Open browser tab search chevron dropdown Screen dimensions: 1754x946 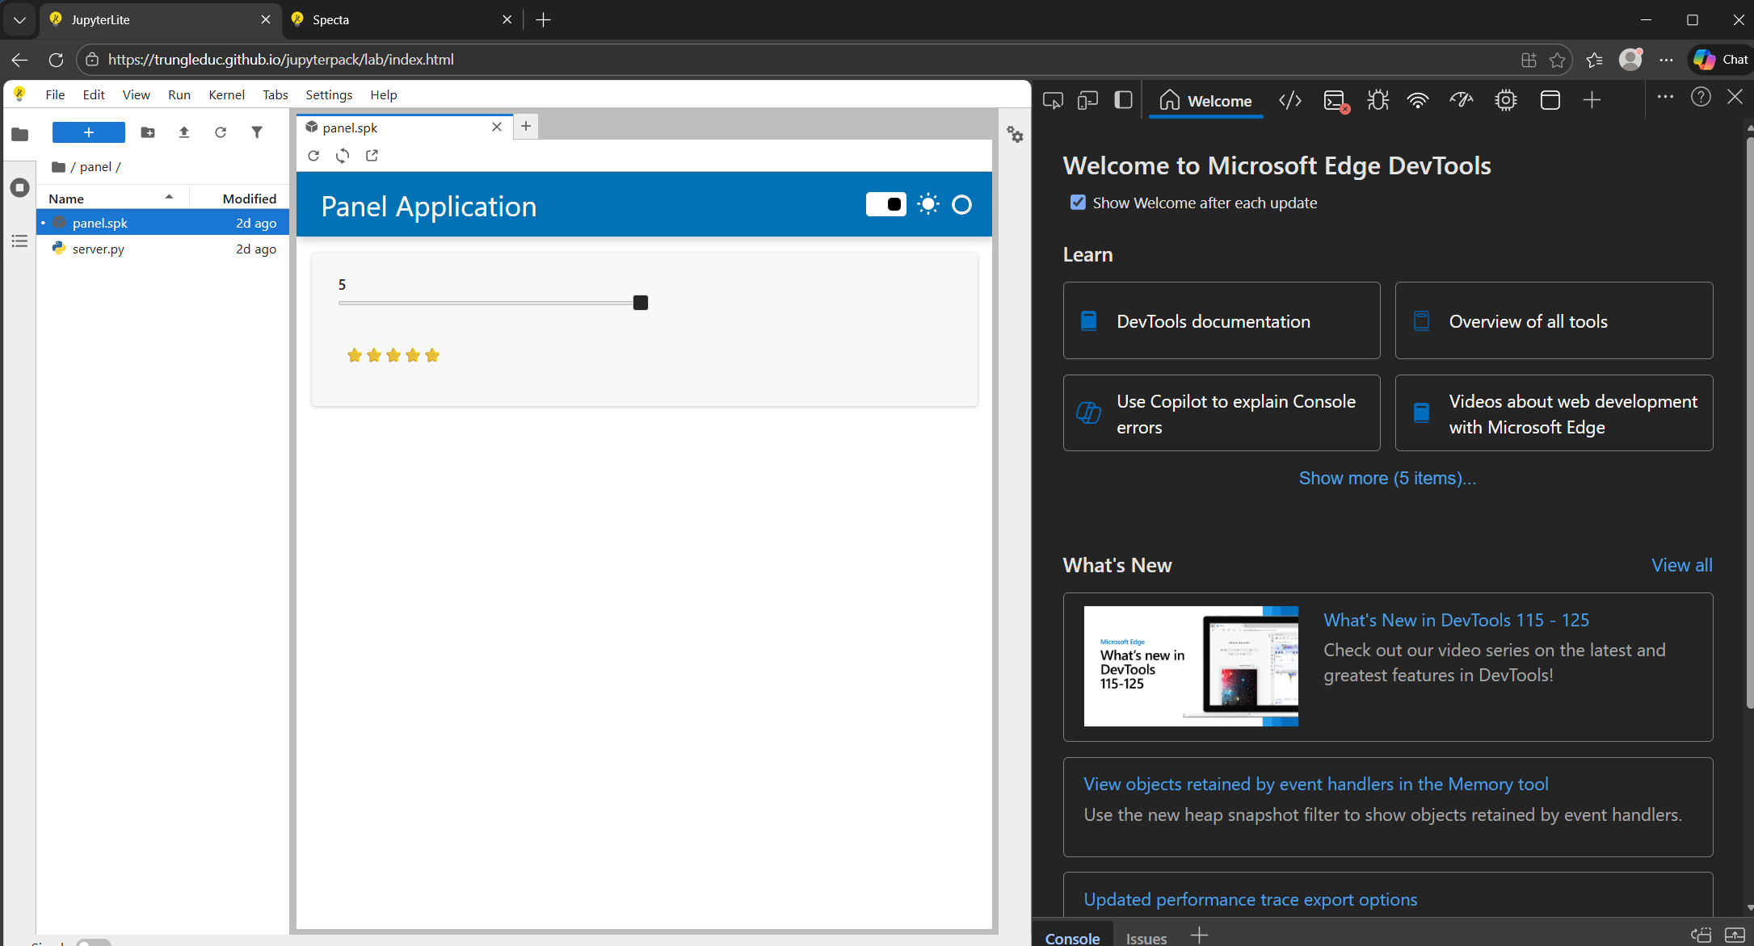pos(19,19)
